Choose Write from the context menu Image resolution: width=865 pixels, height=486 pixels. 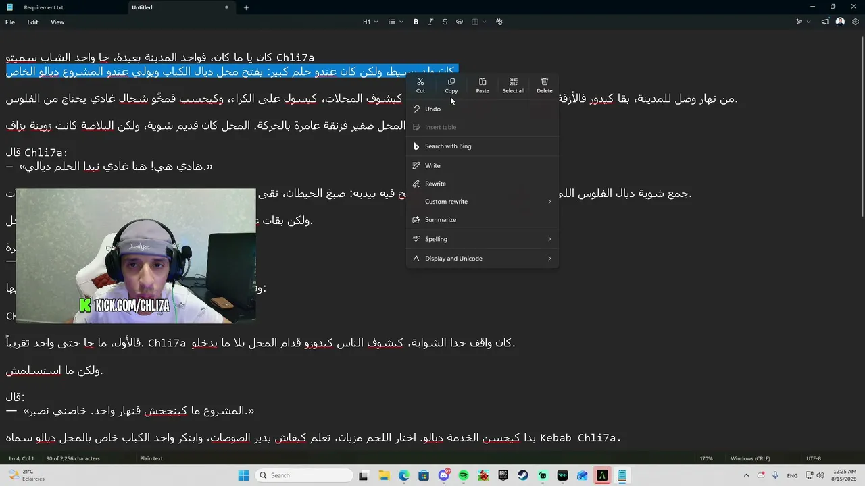pyautogui.click(x=483, y=165)
